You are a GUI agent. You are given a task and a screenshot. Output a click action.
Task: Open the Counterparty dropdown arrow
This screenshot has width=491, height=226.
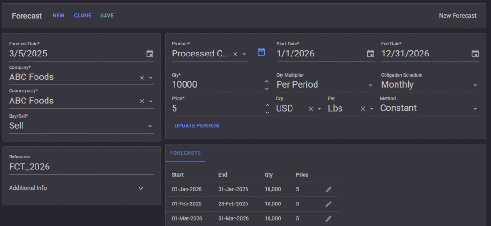pyautogui.click(x=150, y=102)
